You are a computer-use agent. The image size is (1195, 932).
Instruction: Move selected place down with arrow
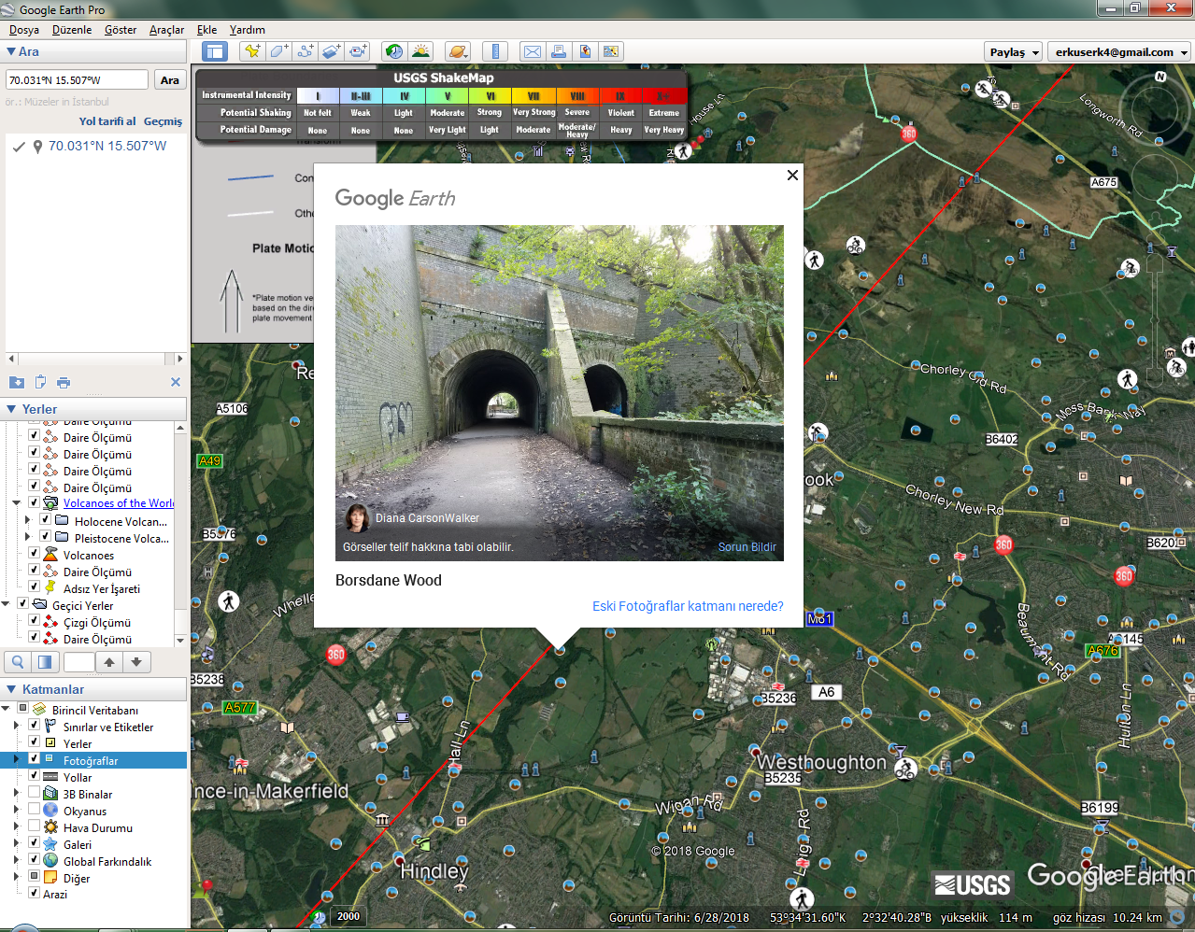tap(136, 662)
